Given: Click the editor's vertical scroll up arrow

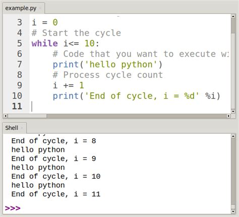Looking at the screenshot, I should pyautogui.click(x=233, y=17).
